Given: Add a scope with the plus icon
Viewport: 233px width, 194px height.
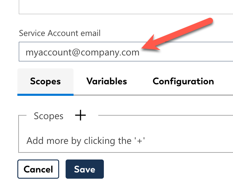Looking at the screenshot, I should pyautogui.click(x=80, y=115).
